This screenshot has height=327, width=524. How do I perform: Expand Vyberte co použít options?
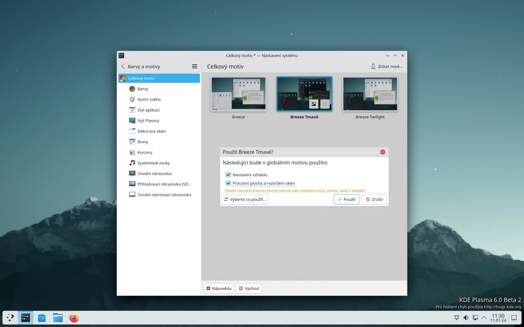point(245,199)
